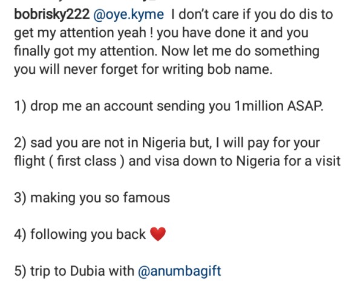The width and height of the screenshot is (357, 286).
Task: Click the red heart emoji
Action: (158, 234)
